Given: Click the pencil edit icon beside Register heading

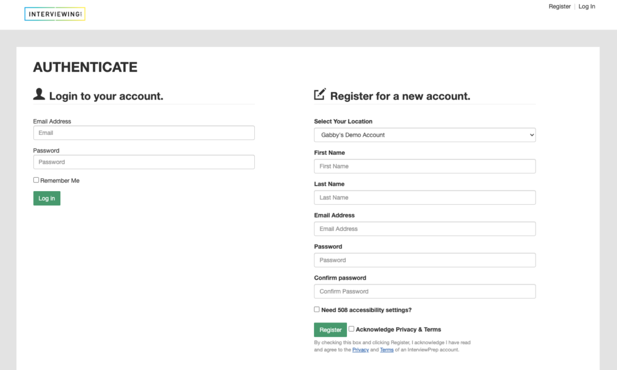Looking at the screenshot, I should (320, 94).
